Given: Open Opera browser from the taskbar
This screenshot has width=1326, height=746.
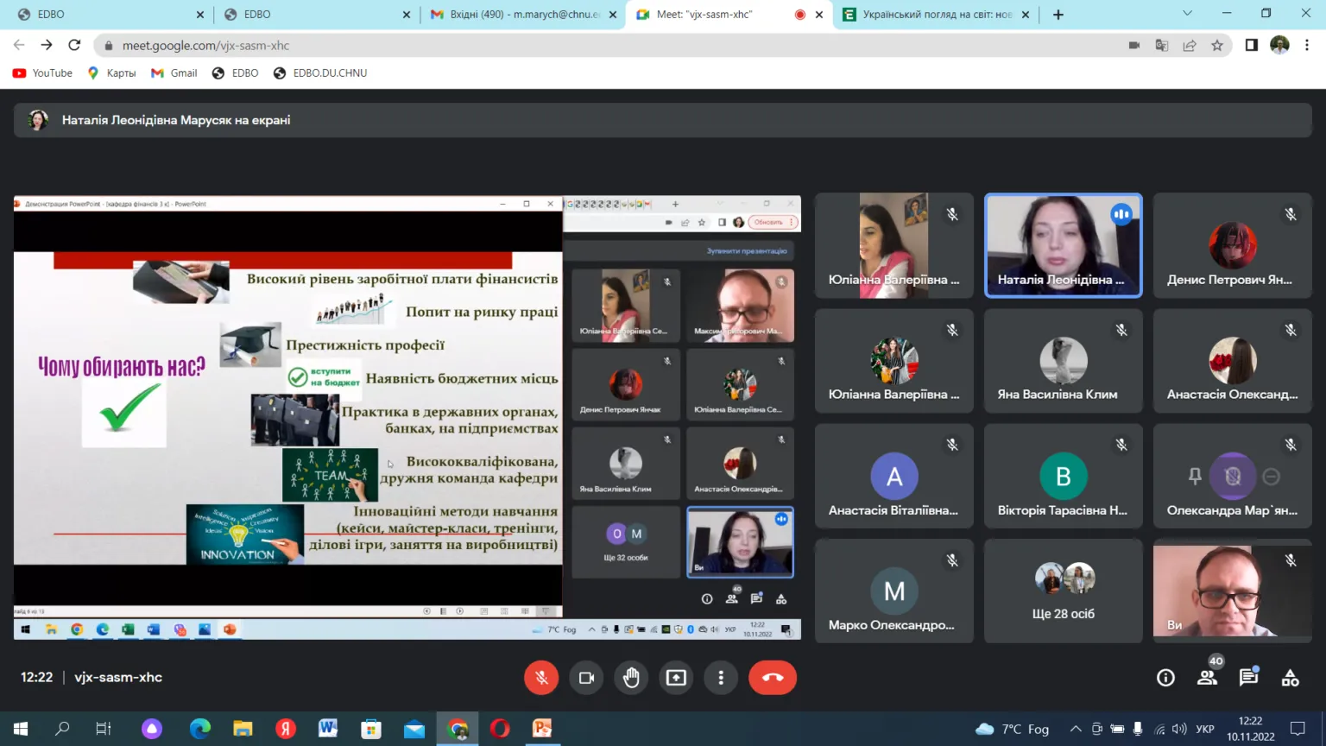Looking at the screenshot, I should tap(500, 729).
